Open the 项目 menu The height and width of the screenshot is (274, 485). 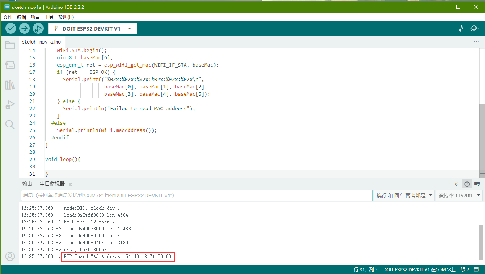(35, 17)
